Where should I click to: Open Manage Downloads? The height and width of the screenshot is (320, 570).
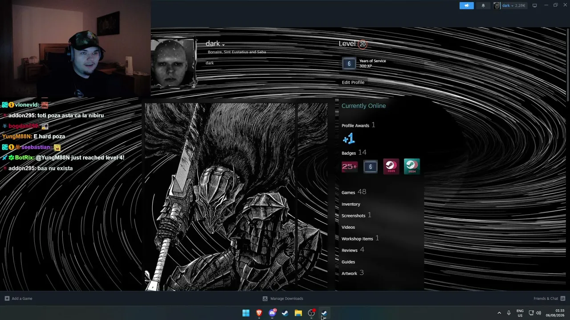(283, 299)
